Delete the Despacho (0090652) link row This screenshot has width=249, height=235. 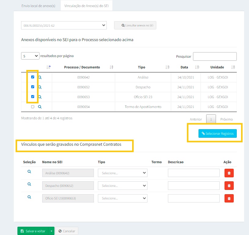(x=229, y=186)
